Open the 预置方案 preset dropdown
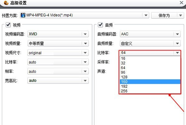 coord(146,15)
